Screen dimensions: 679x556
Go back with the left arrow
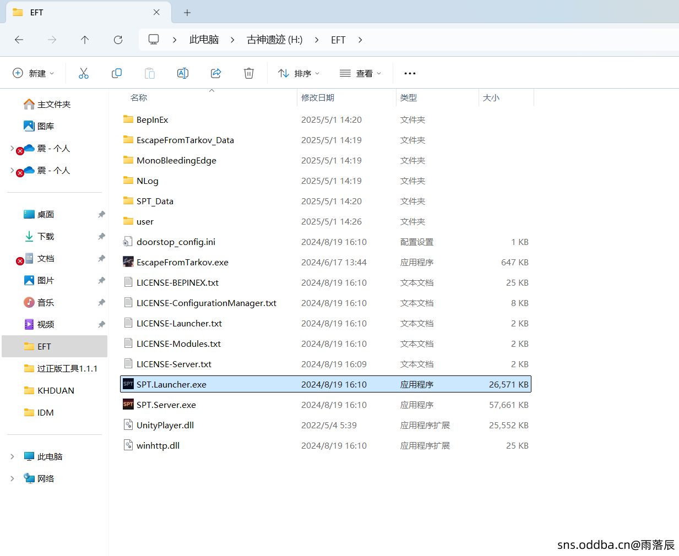(19, 40)
